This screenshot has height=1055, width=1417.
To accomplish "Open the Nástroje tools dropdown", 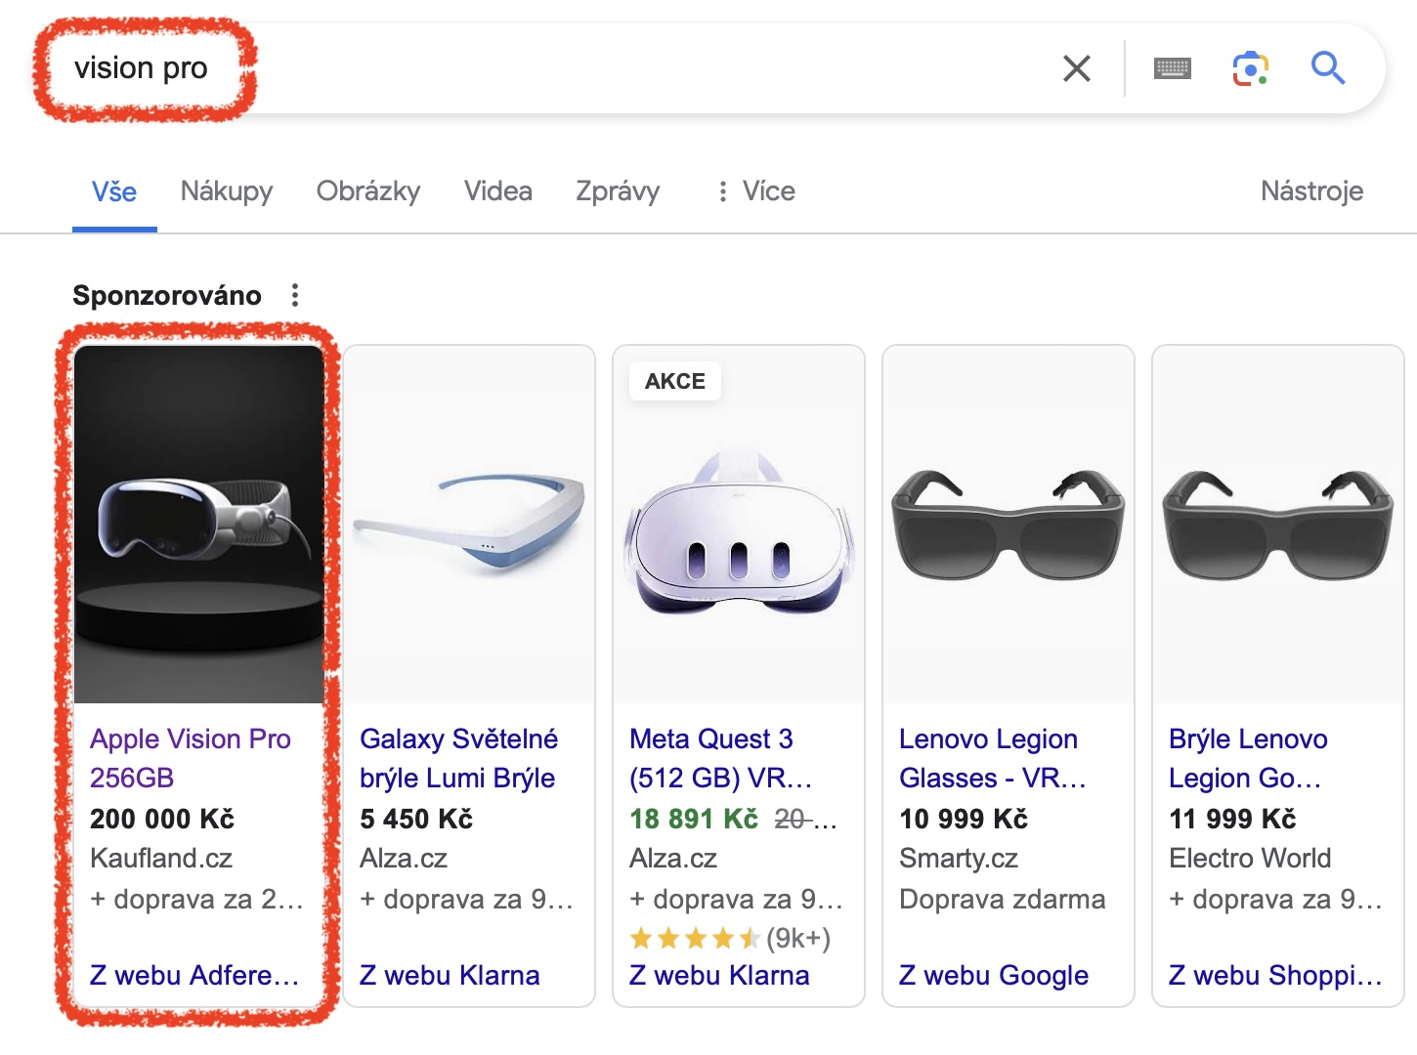I will click(x=1311, y=191).
